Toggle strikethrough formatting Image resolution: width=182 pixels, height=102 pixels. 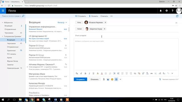click(152, 73)
